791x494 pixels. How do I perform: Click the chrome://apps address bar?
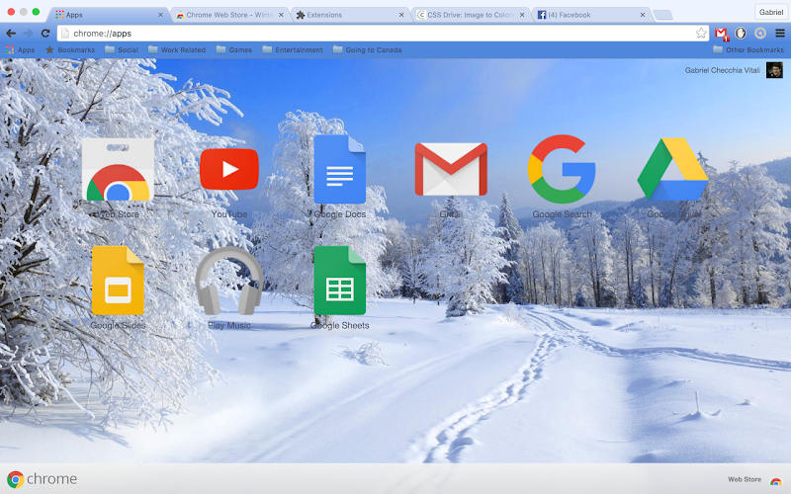click(376, 34)
